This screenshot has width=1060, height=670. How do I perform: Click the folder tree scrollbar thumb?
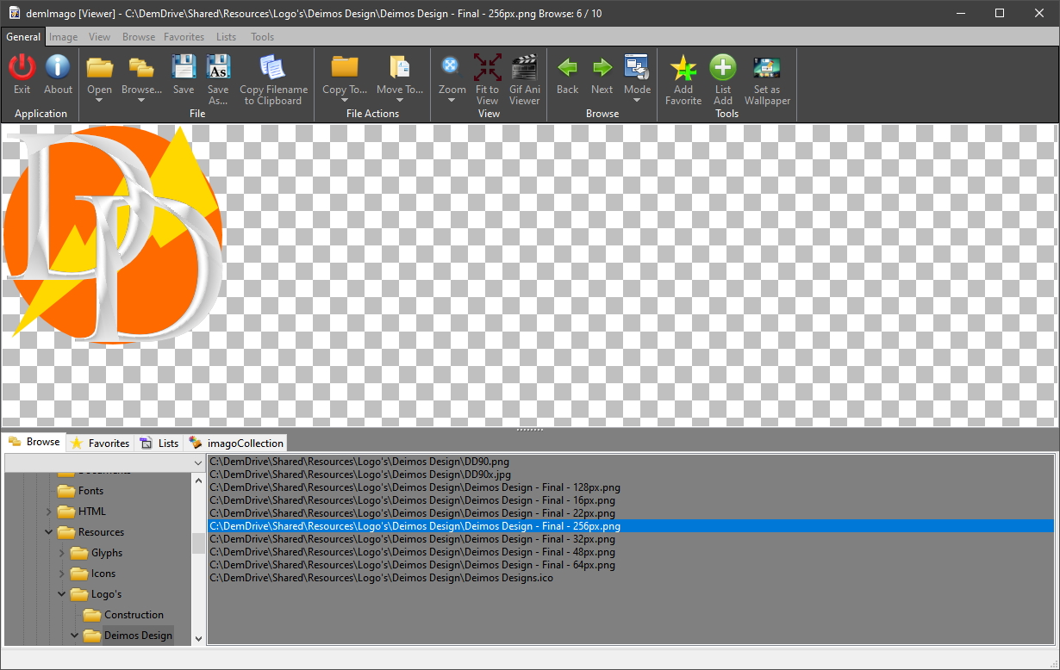(x=198, y=543)
